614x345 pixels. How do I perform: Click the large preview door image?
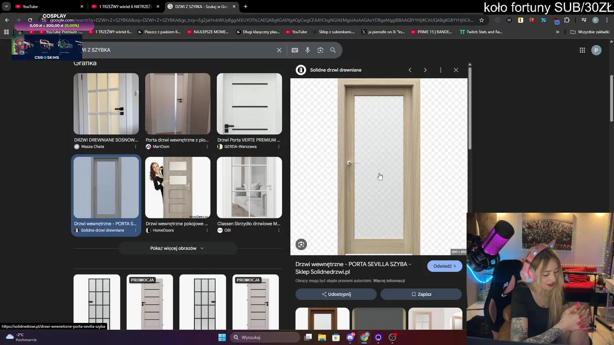pos(379,167)
